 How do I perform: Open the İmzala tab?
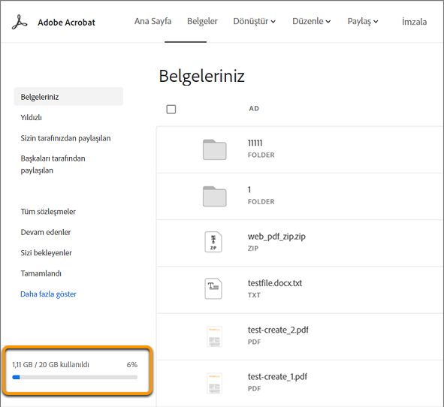[414, 22]
